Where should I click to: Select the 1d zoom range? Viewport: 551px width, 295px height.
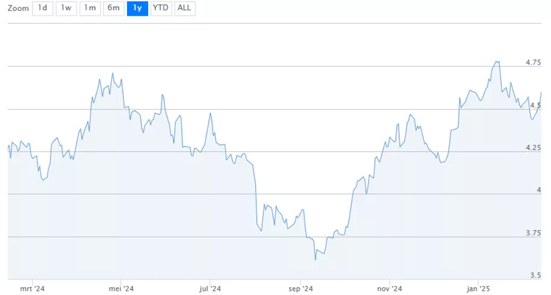click(x=43, y=8)
